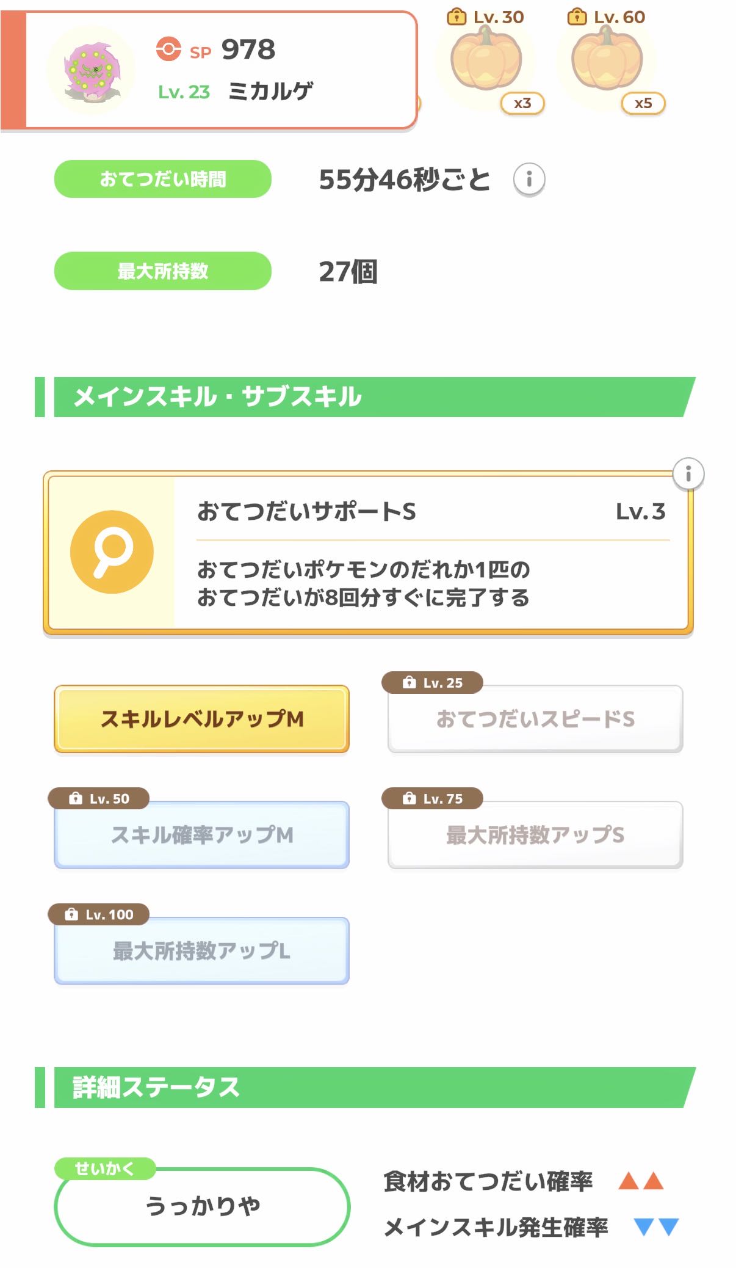Viewport: 736px width, 1268px height.
Task: Tap the Poké Ball SP icon
Action: (168, 49)
